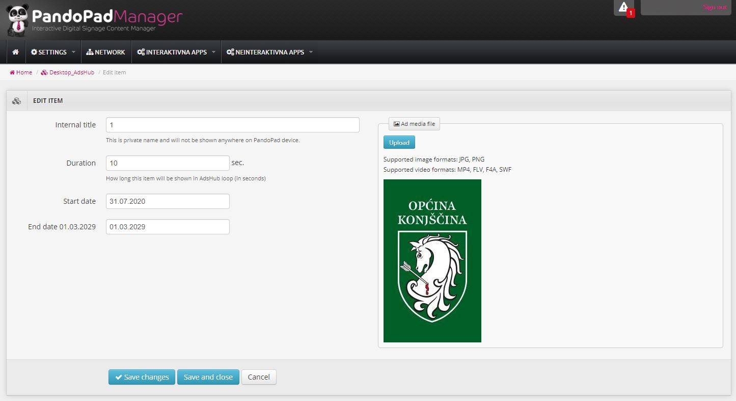
Task: Click Save changes button
Action: [x=142, y=377]
